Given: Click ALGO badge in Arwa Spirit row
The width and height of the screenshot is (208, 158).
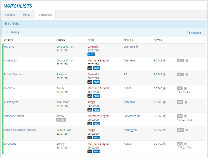Looking at the screenshot, I should point(96,68).
